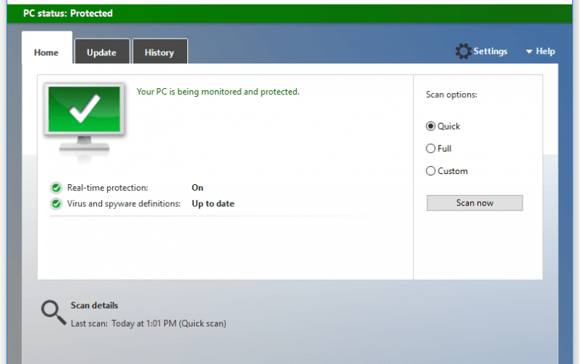Click the 'Up to date' status value
583x364 pixels.
tap(213, 204)
